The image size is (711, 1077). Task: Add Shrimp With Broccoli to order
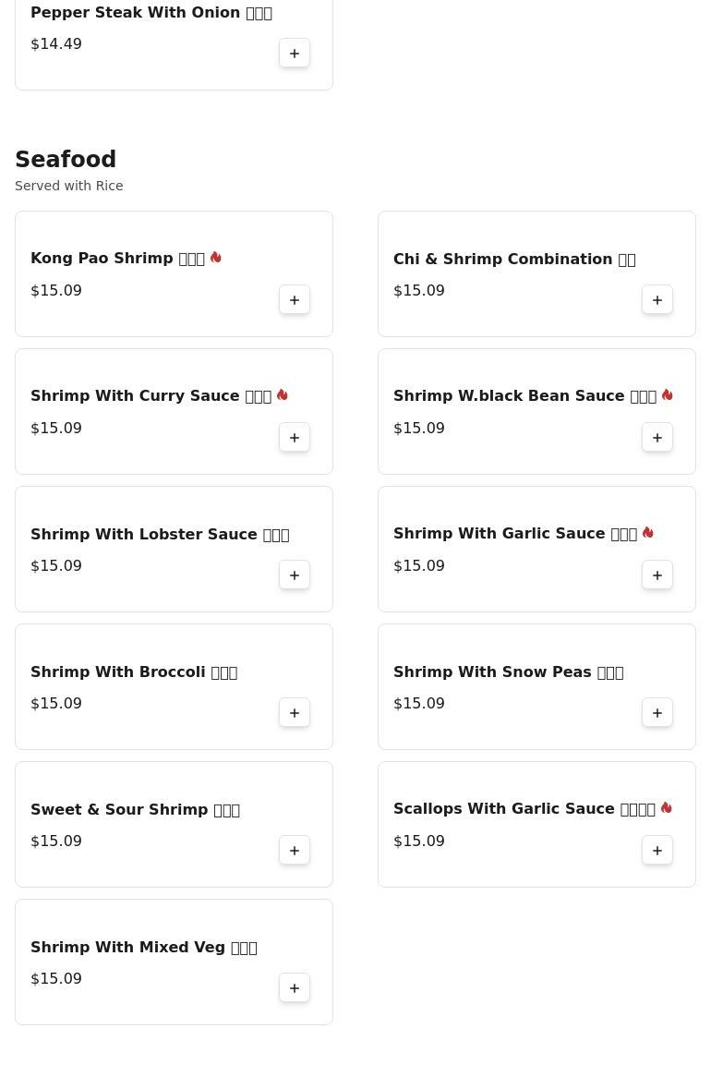tap(295, 713)
